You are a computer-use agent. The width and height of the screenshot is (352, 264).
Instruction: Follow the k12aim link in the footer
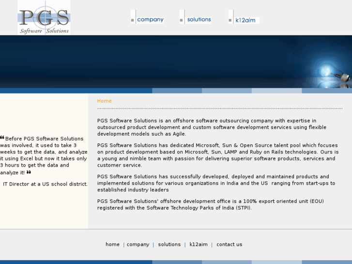pos(199,244)
